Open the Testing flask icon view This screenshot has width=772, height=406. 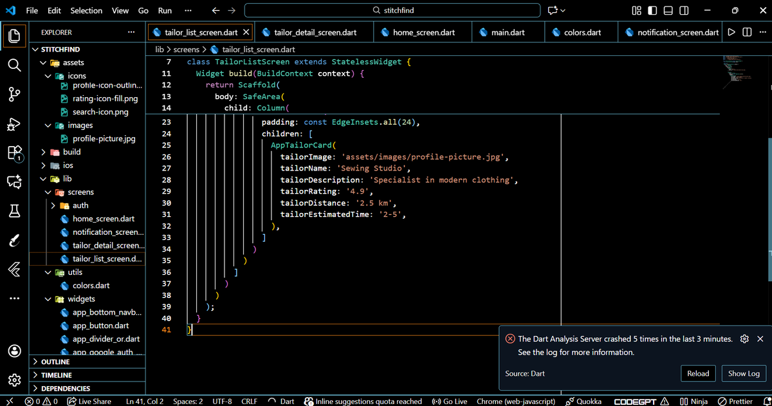click(x=14, y=210)
